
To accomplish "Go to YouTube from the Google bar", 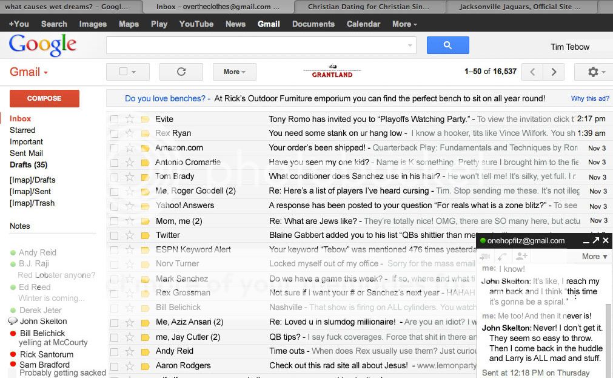I will [196, 24].
